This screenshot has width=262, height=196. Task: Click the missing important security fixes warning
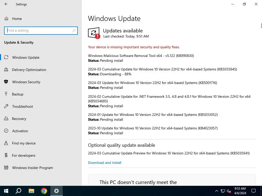pyautogui.click(x=134, y=47)
